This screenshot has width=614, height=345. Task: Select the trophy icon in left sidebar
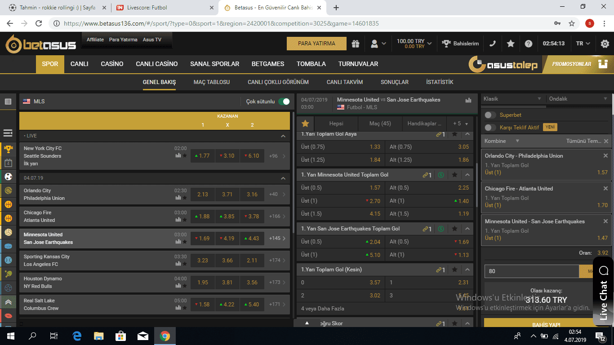click(8, 148)
